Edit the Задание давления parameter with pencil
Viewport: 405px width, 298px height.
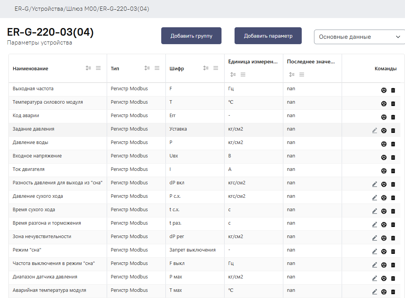tap(375, 131)
